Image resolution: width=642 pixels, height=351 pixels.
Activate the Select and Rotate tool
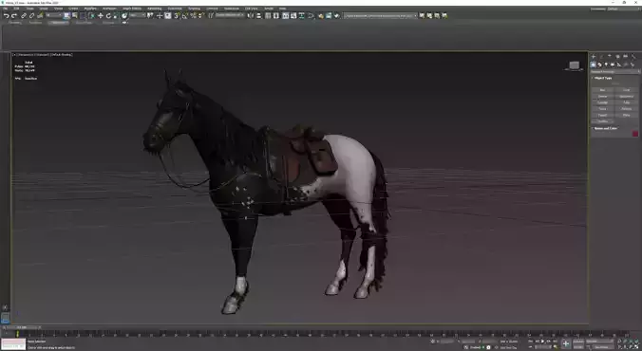click(x=108, y=15)
